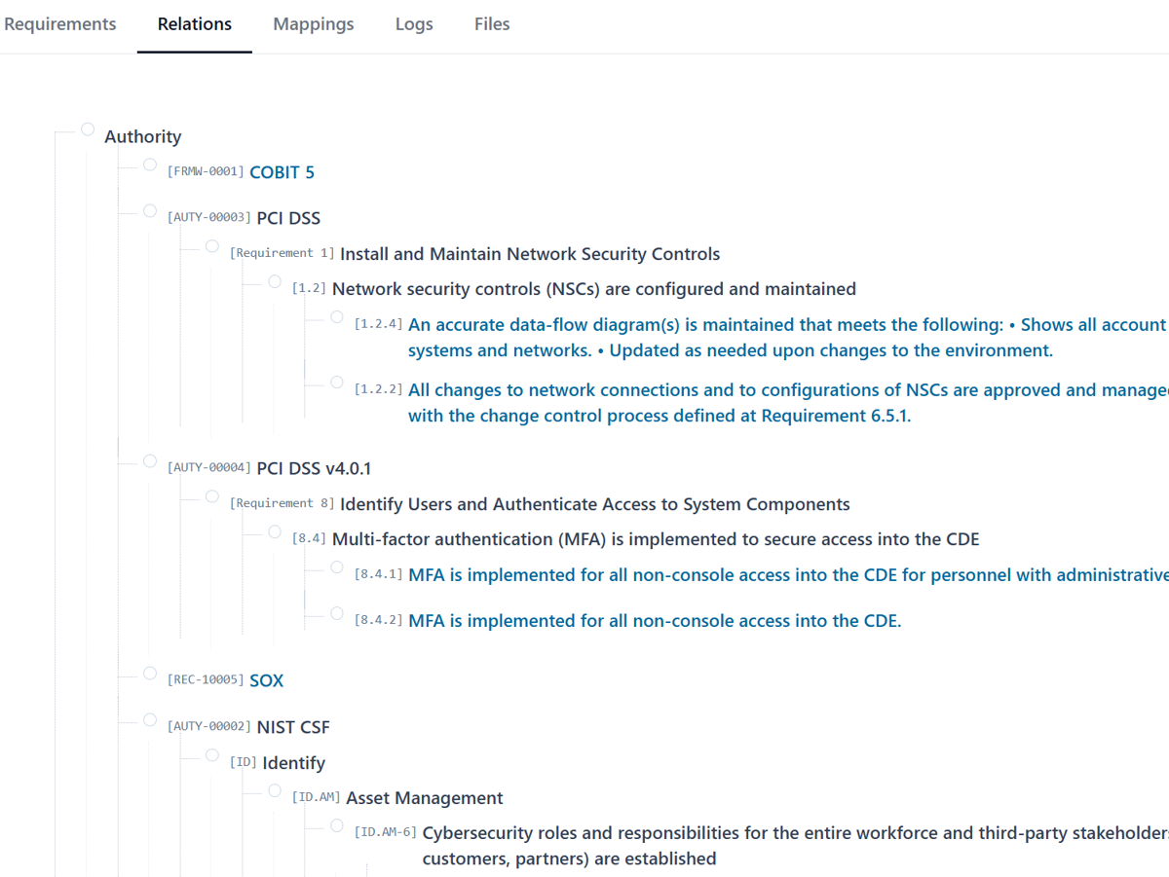This screenshot has width=1169, height=877.
Task: Click circle node beside ID.AM-6 entry
Action: pyautogui.click(x=337, y=825)
